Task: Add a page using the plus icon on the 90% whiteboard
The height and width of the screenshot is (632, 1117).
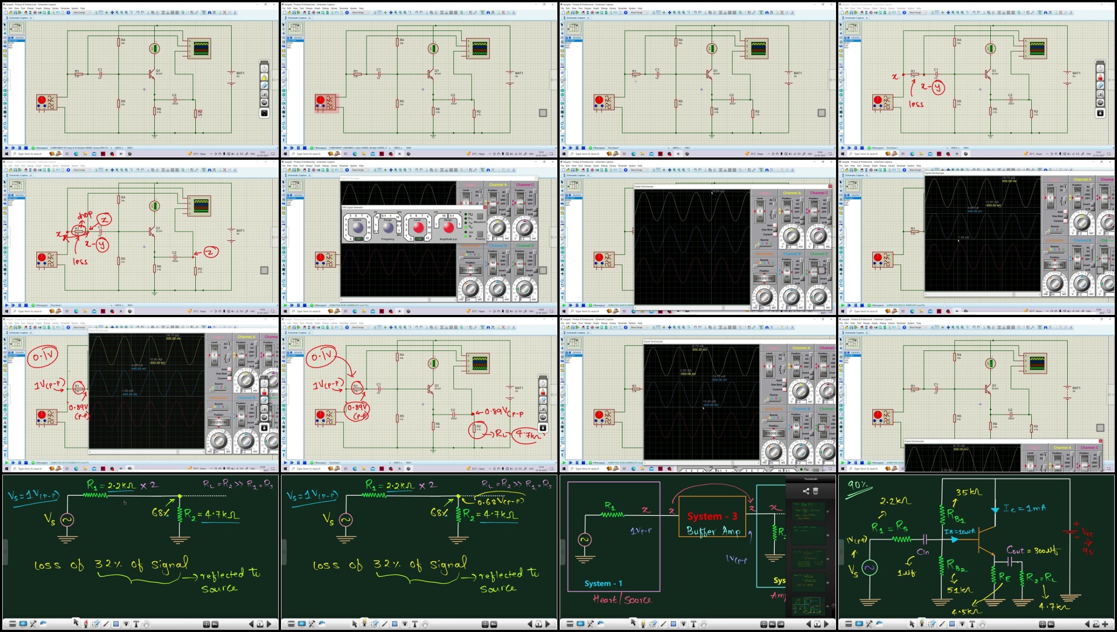Action: [1105, 624]
